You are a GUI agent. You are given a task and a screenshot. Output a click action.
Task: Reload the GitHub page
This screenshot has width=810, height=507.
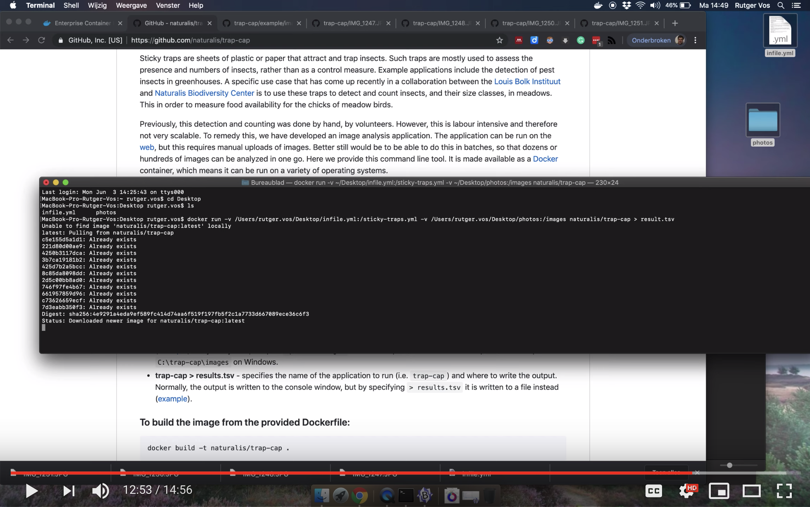[x=41, y=40]
